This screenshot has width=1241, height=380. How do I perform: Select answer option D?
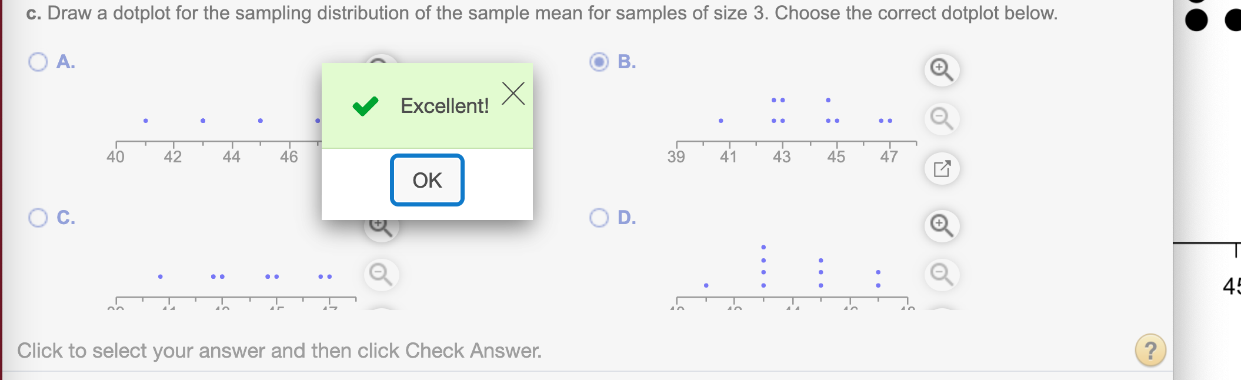click(599, 218)
